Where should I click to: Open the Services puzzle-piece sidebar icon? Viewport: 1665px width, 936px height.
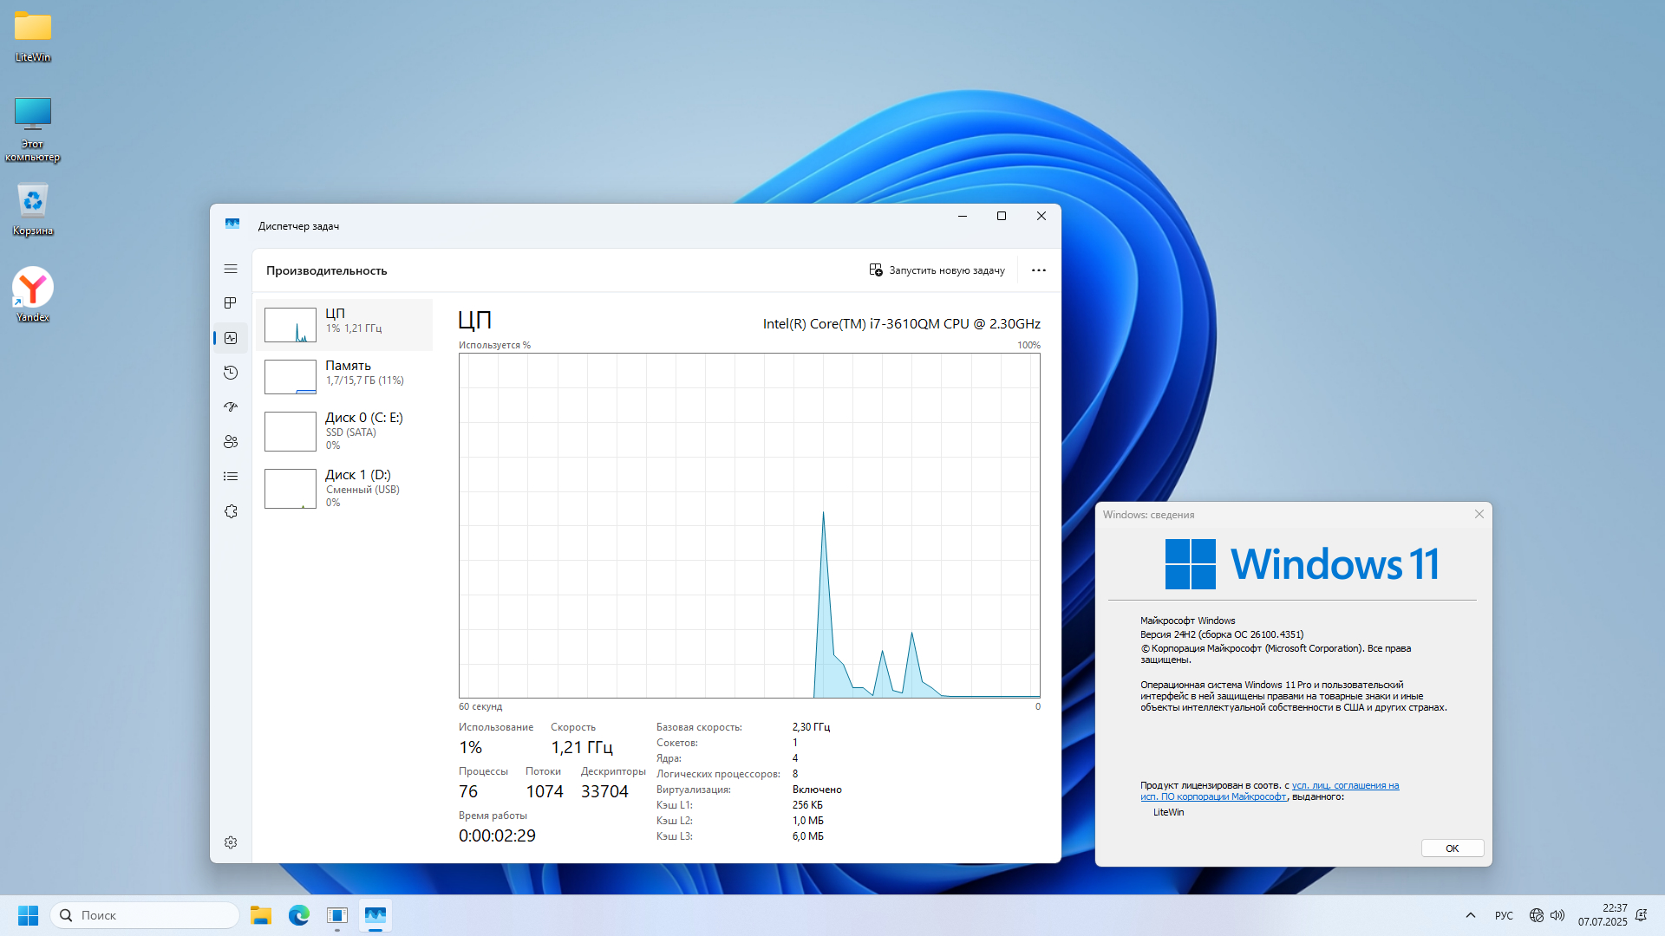coord(231,511)
